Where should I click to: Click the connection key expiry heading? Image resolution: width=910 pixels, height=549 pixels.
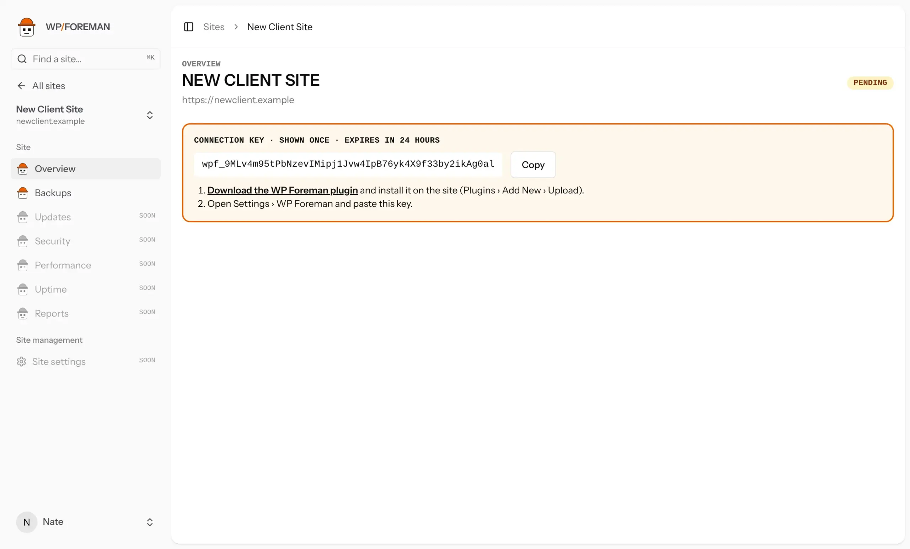316,140
